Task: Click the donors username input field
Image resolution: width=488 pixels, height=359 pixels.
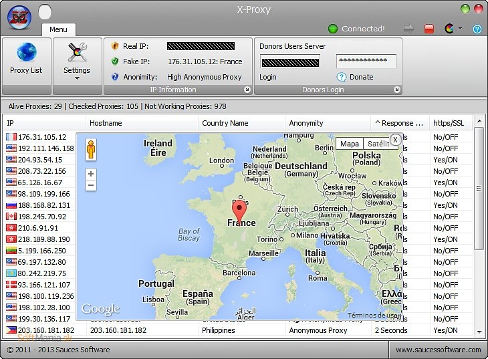Action: 290,62
